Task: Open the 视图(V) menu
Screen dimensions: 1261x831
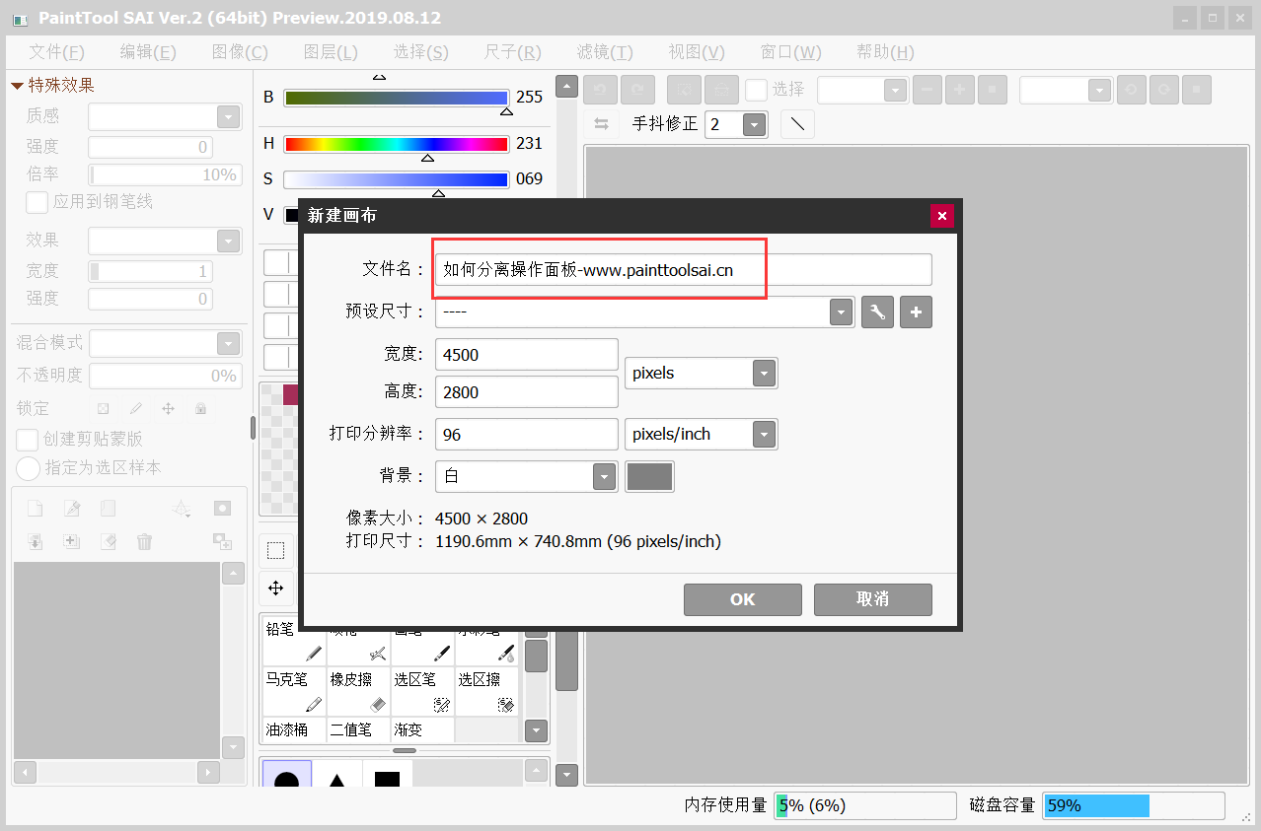Action: [x=697, y=52]
